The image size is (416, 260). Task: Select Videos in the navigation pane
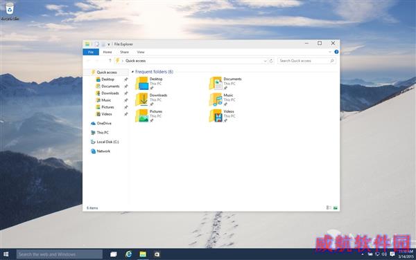point(106,114)
